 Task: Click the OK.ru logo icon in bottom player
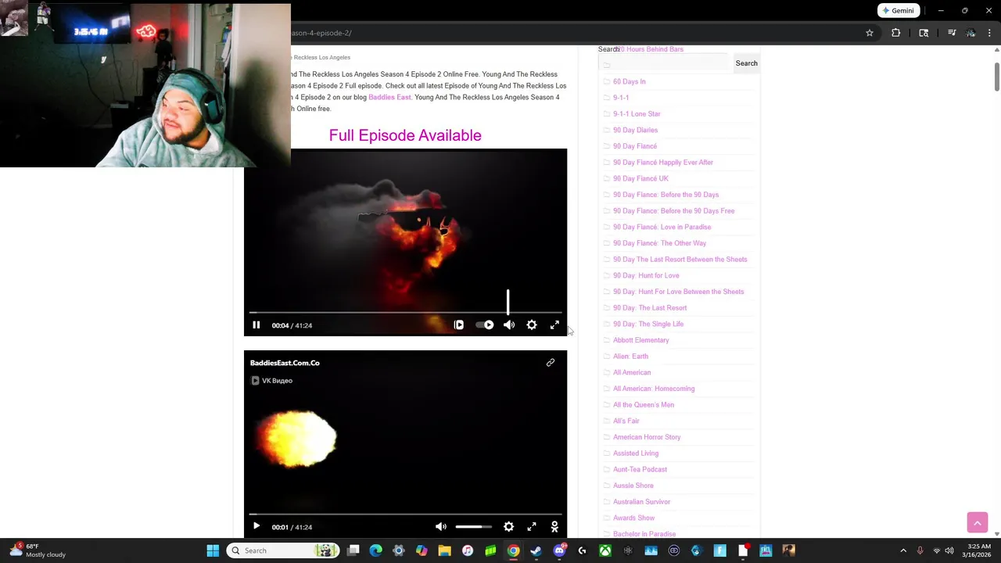pyautogui.click(x=554, y=527)
